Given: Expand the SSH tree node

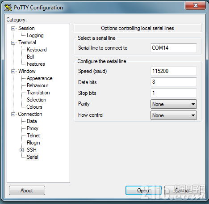Looking at the screenshot, I should click(22, 150).
